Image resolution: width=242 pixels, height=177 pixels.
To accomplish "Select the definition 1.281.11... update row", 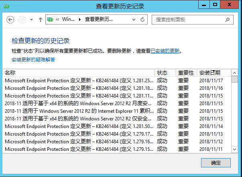I will pyautogui.click(x=117, y=96).
